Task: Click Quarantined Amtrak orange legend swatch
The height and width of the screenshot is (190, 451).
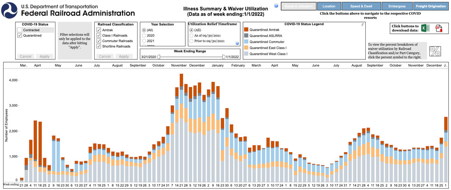Action: point(246,29)
